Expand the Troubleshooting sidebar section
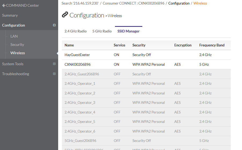The width and height of the screenshot is (242, 150). (x=54, y=74)
